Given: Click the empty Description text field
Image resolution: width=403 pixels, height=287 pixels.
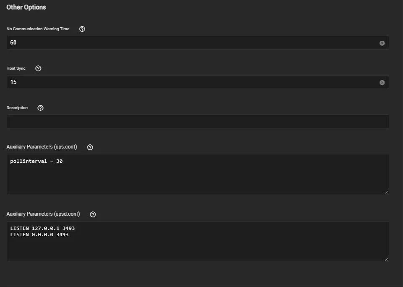Looking at the screenshot, I should pos(198,122).
